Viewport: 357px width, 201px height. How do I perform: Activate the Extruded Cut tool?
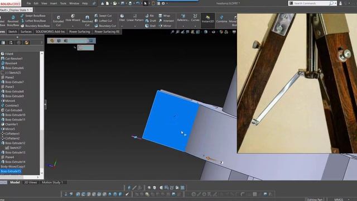coord(58,21)
